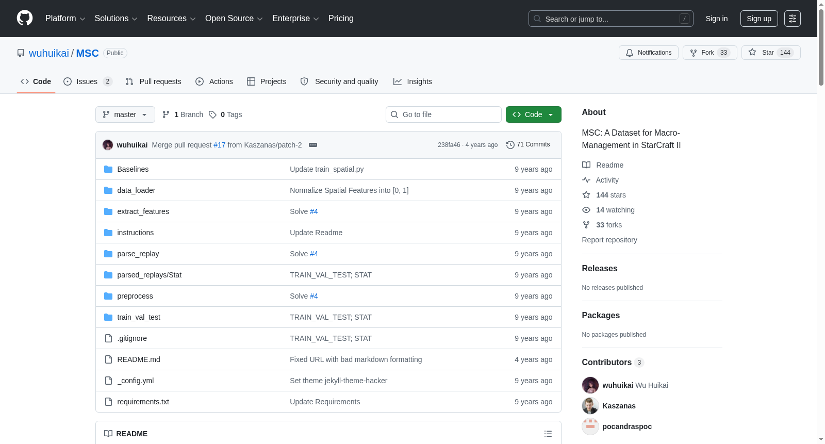Open the Insights tab
The height and width of the screenshot is (444, 825).
[x=412, y=81]
